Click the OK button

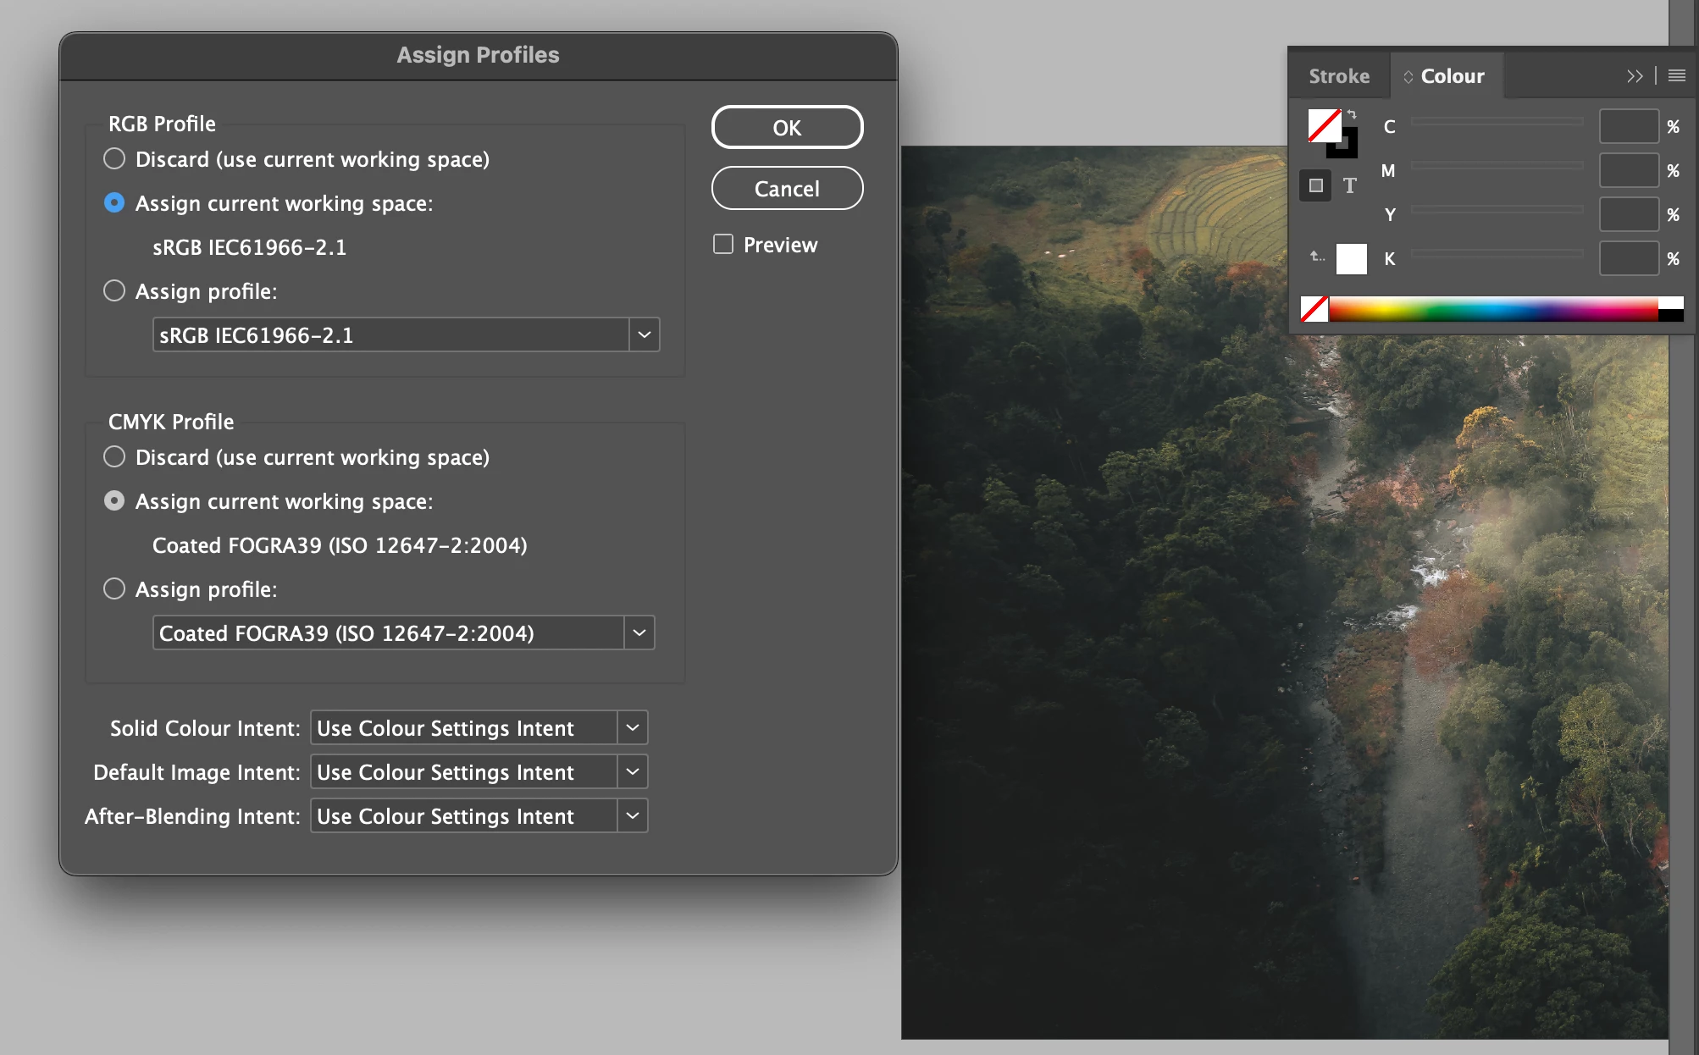coord(787,128)
